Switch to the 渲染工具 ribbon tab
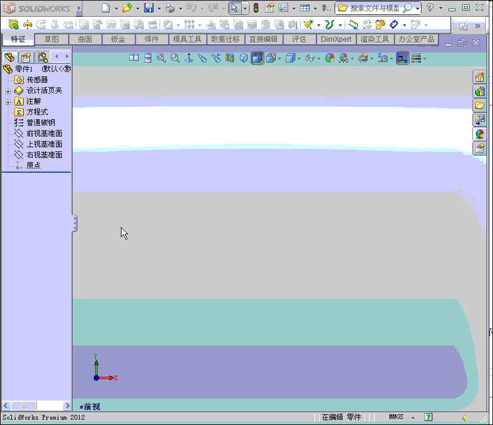Image resolution: width=493 pixels, height=425 pixels. click(375, 39)
